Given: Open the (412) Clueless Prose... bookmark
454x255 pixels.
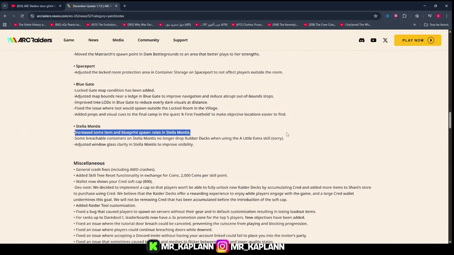Looking at the screenshot, I should coord(247,25).
